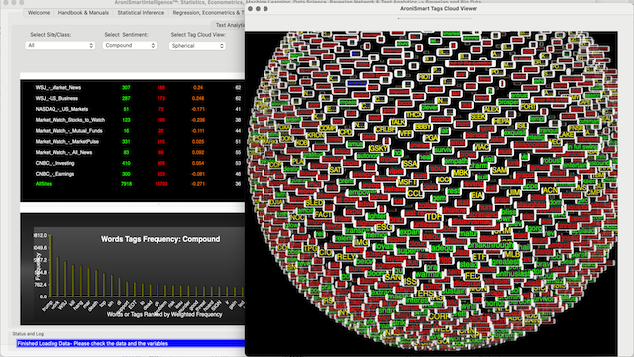This screenshot has width=634, height=357.
Task: Adjust the slider atop Tags Cloud Viewer
Action: coord(434,18)
